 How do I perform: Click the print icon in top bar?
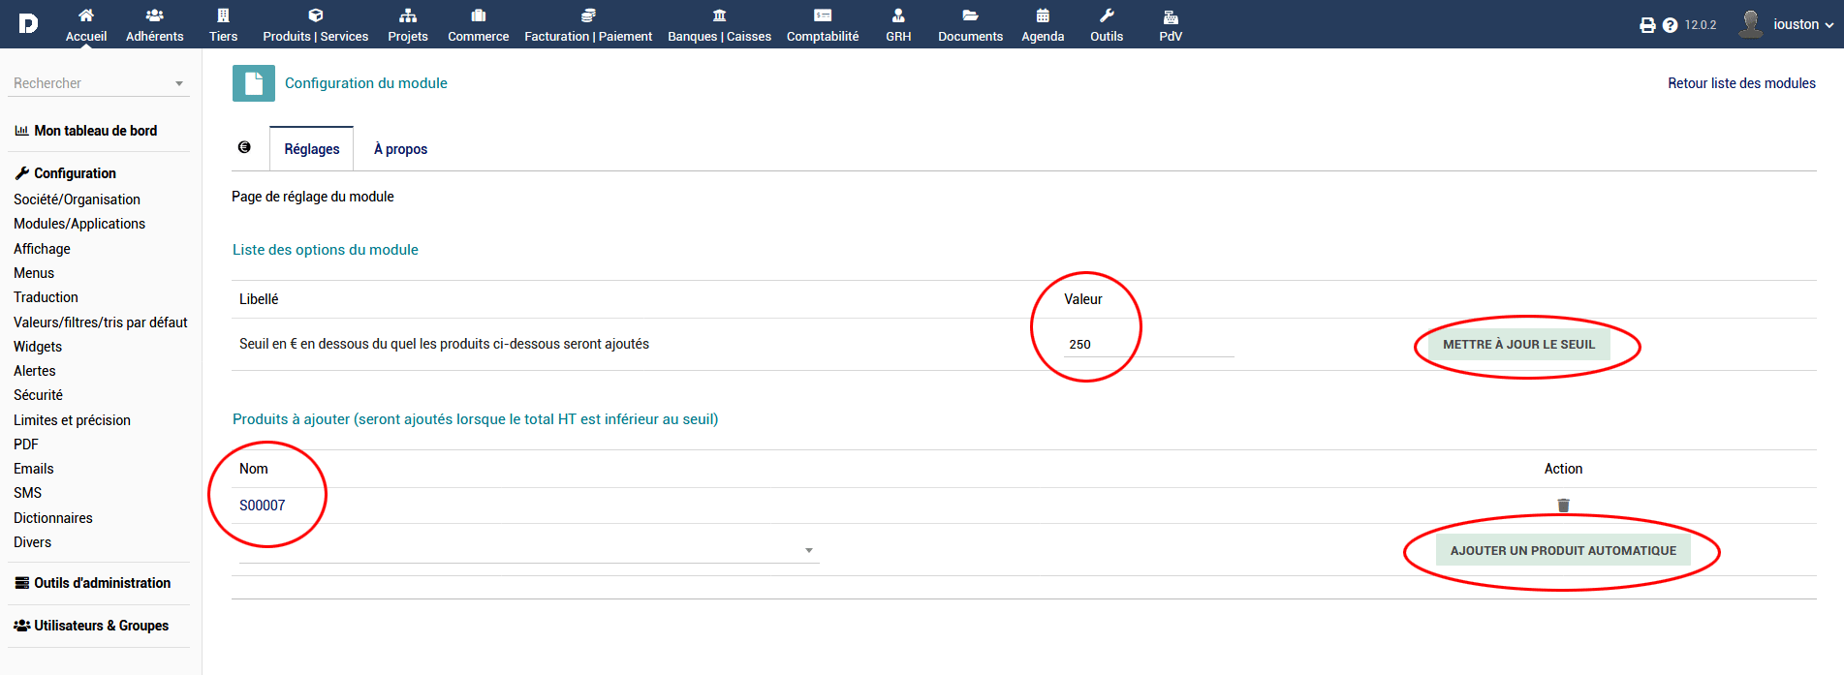pyautogui.click(x=1647, y=25)
